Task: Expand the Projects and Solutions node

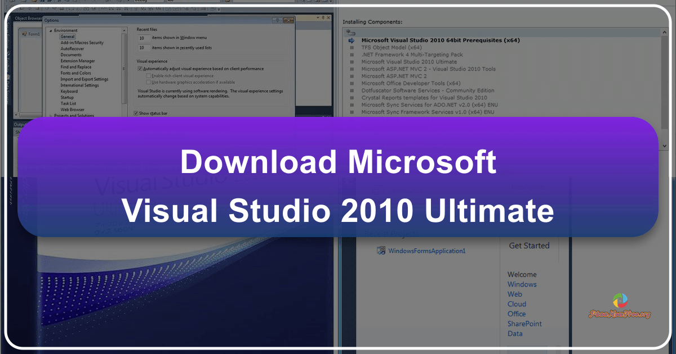Action: pyautogui.click(x=51, y=116)
